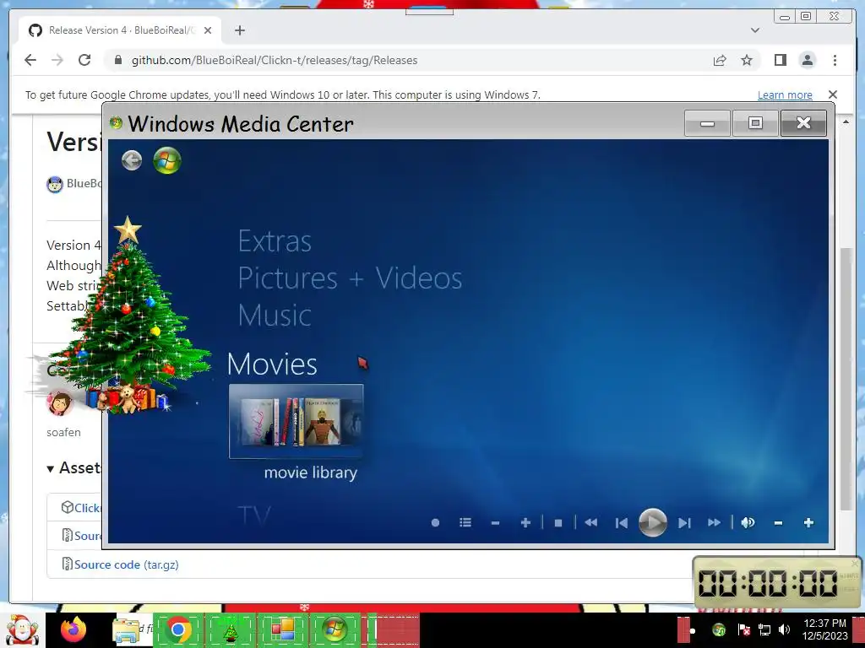Click the soafen contributor avatar
The image size is (865, 648).
click(x=60, y=402)
